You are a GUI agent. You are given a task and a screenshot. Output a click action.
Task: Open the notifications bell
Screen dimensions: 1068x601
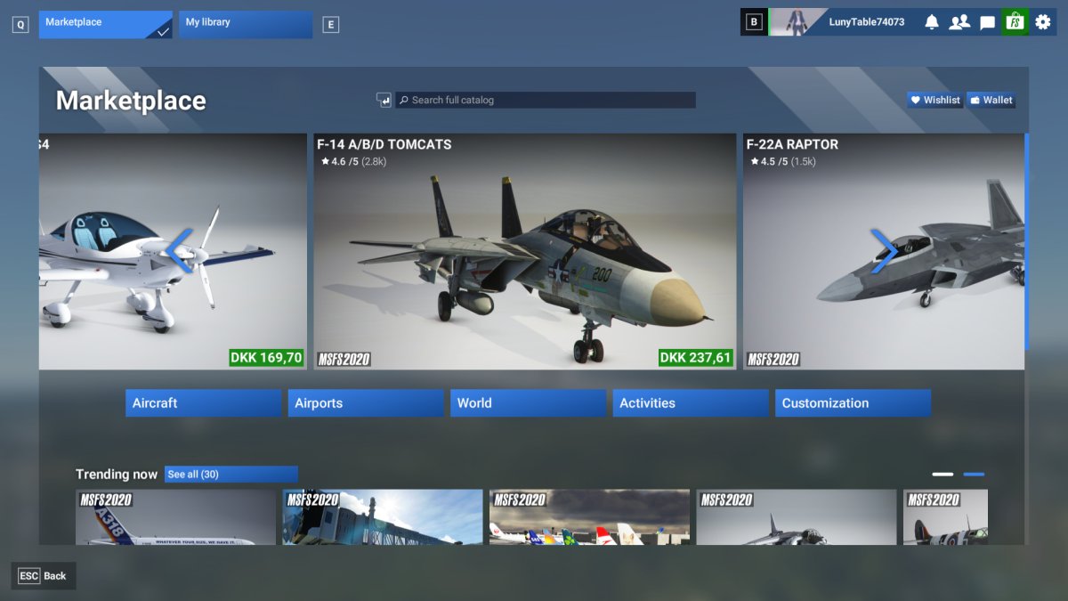[x=932, y=22]
